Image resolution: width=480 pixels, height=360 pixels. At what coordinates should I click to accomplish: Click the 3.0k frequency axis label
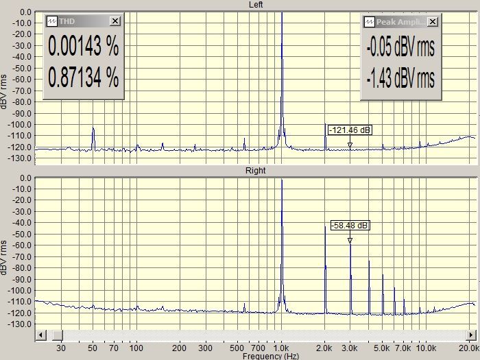349,348
